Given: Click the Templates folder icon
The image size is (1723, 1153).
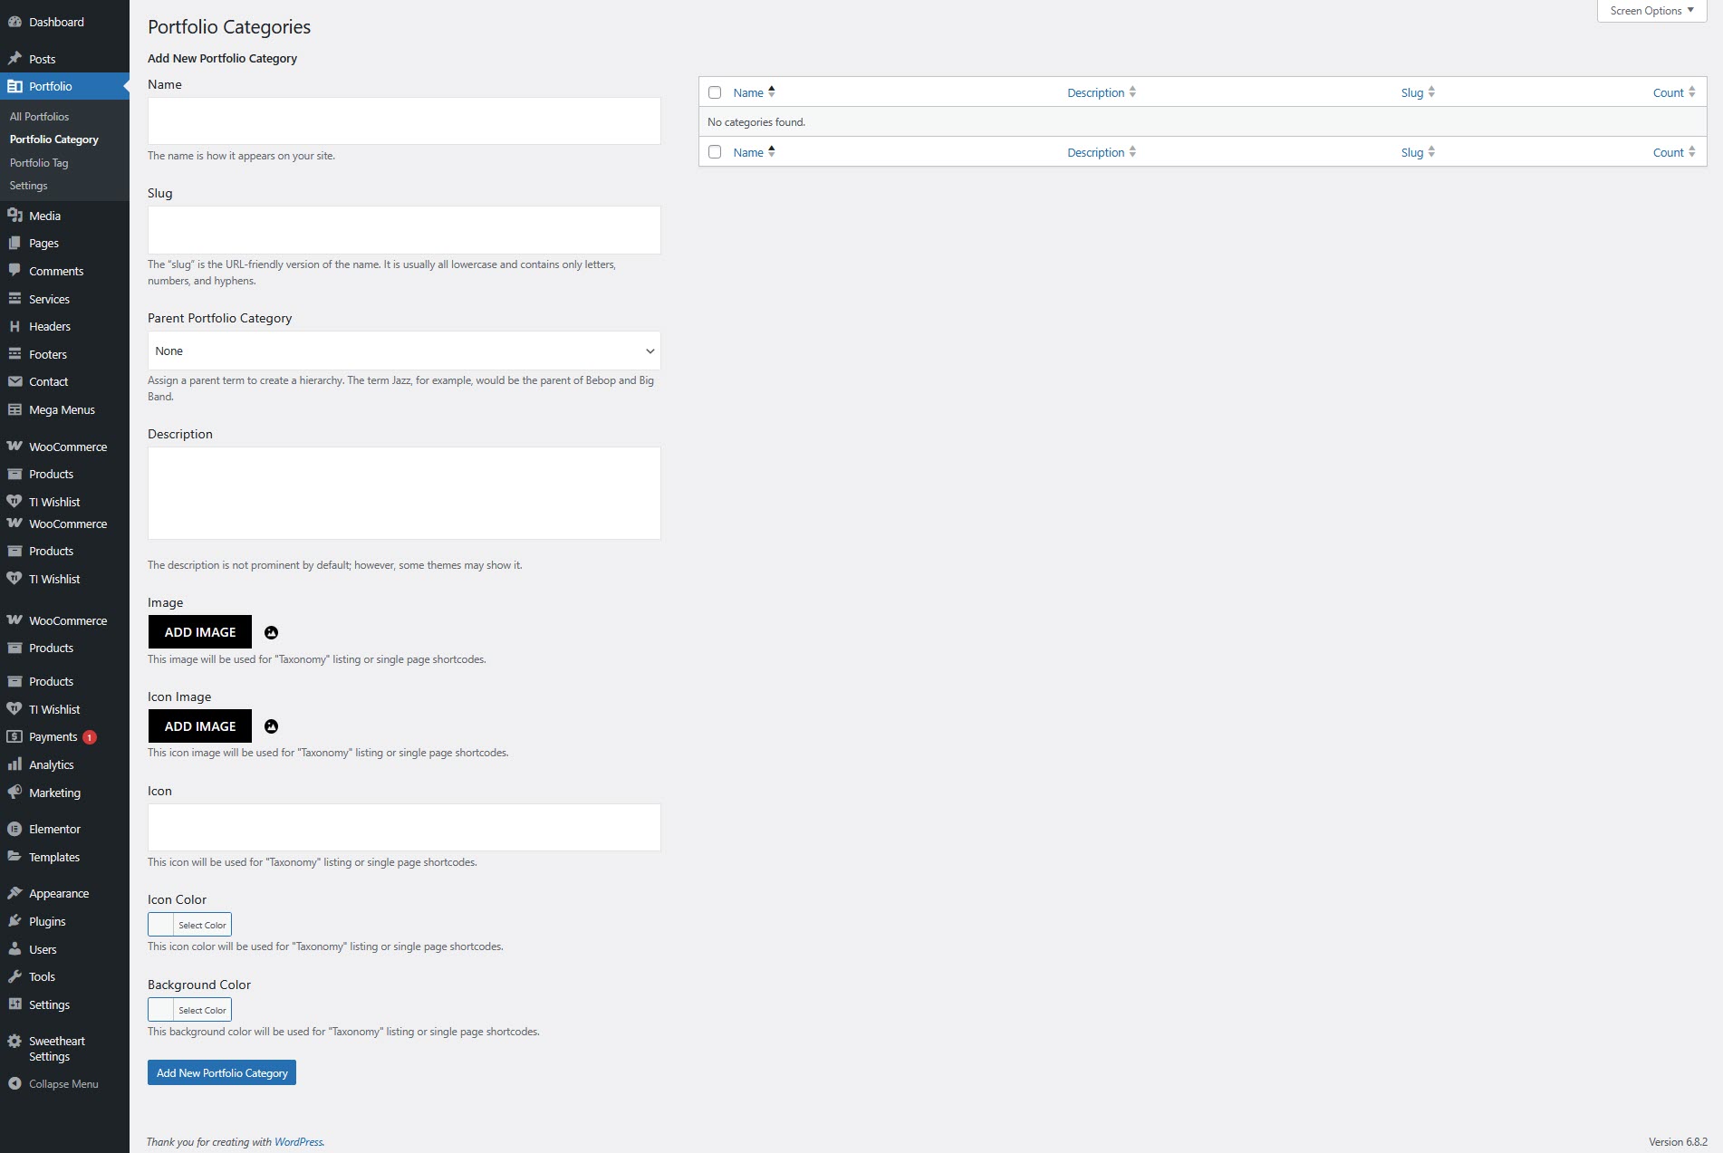Looking at the screenshot, I should coord(14,857).
